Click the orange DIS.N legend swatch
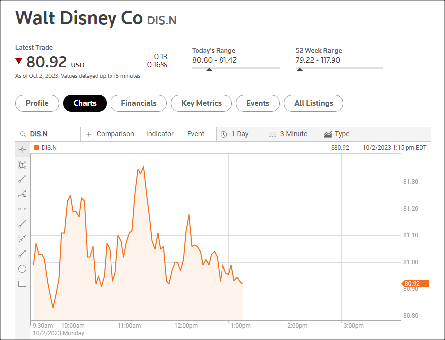Image resolution: width=445 pixels, height=340 pixels. point(36,147)
